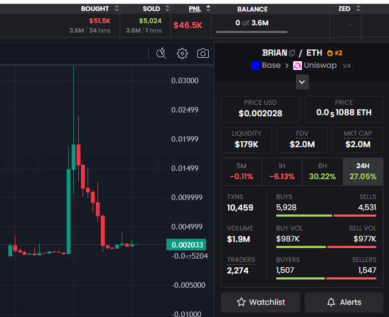Click the balance progress bar under 0 of 3.6M

(252, 32)
